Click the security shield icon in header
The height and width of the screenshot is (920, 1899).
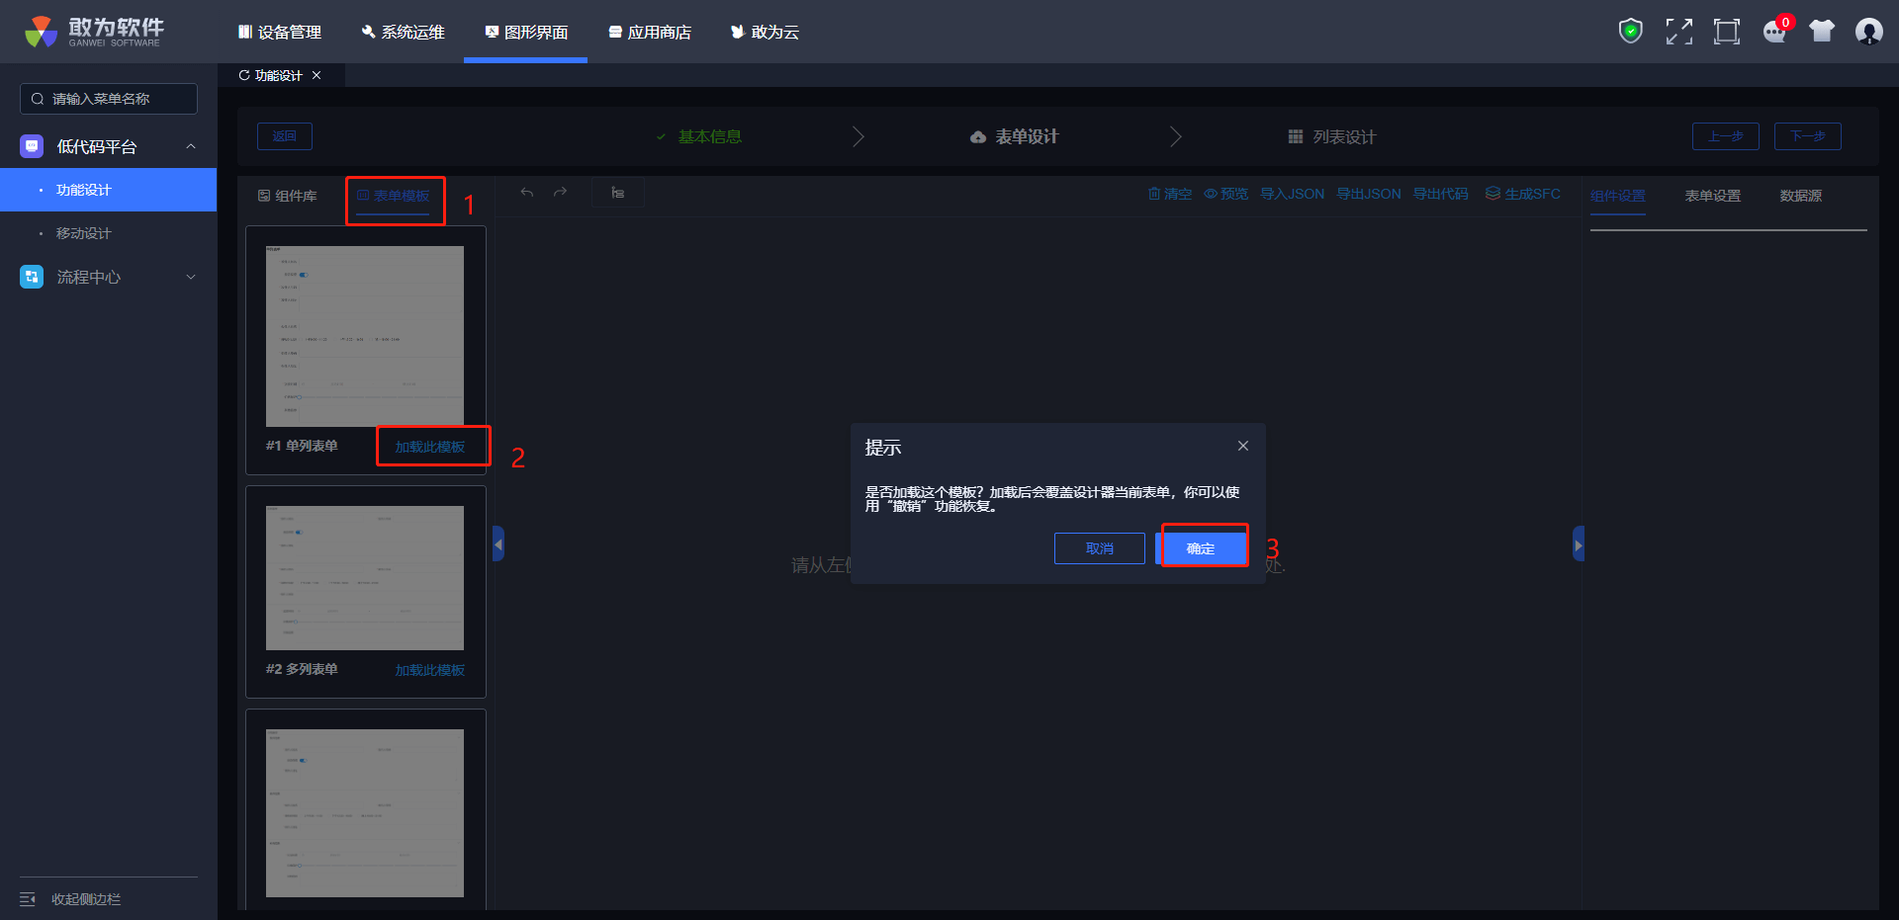coord(1630,32)
